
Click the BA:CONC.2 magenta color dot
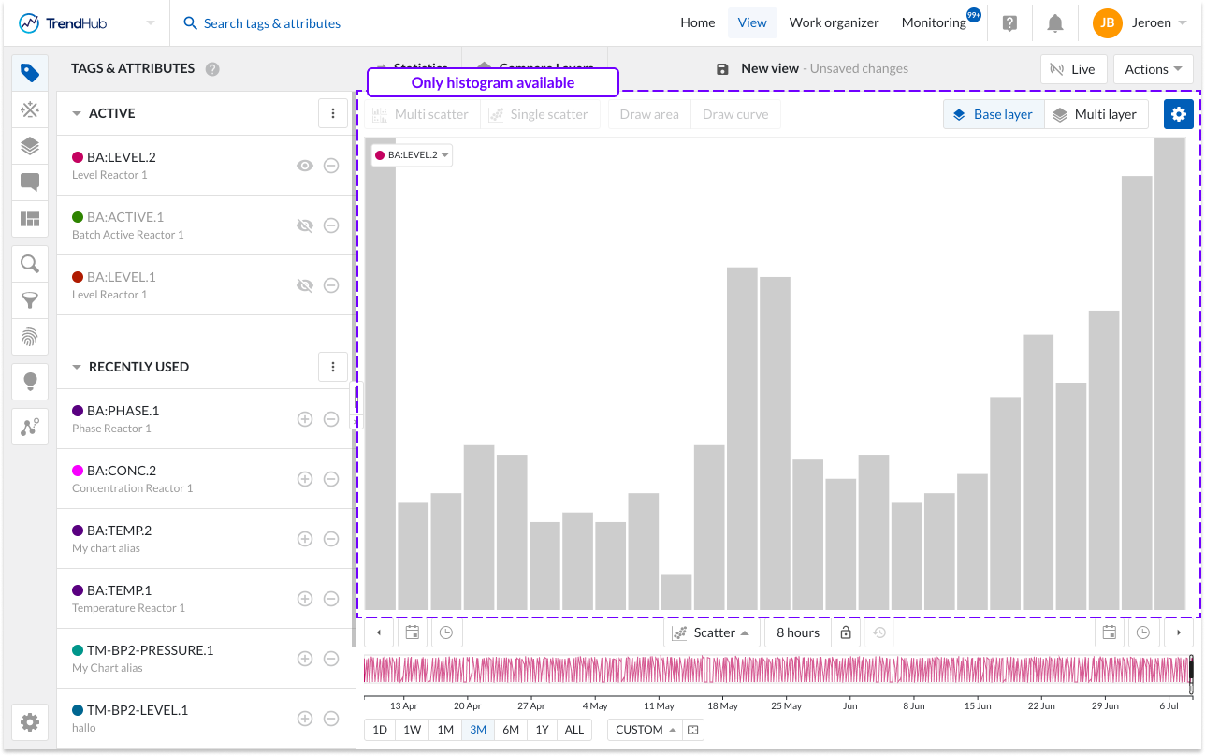78,471
